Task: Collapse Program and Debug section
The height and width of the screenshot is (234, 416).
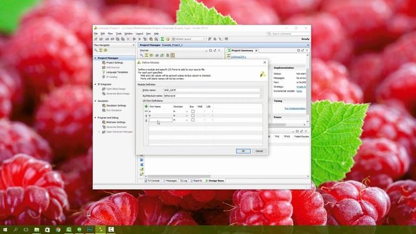Action: (96, 118)
